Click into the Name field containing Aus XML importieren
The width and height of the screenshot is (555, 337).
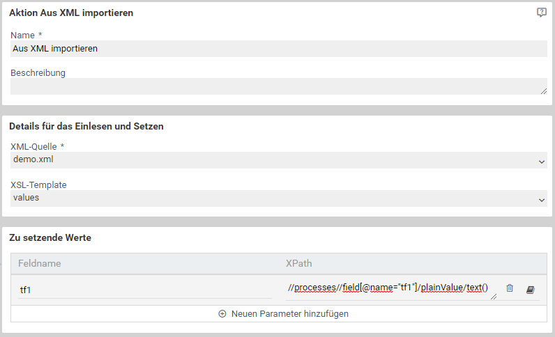[279, 49]
